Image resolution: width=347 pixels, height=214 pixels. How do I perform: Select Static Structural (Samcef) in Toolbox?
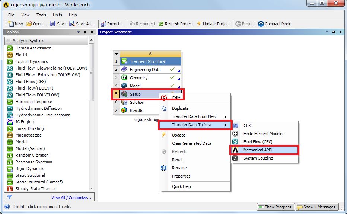(39, 182)
